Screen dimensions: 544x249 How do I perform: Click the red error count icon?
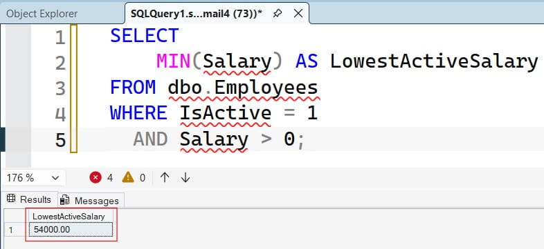pyautogui.click(x=95, y=178)
